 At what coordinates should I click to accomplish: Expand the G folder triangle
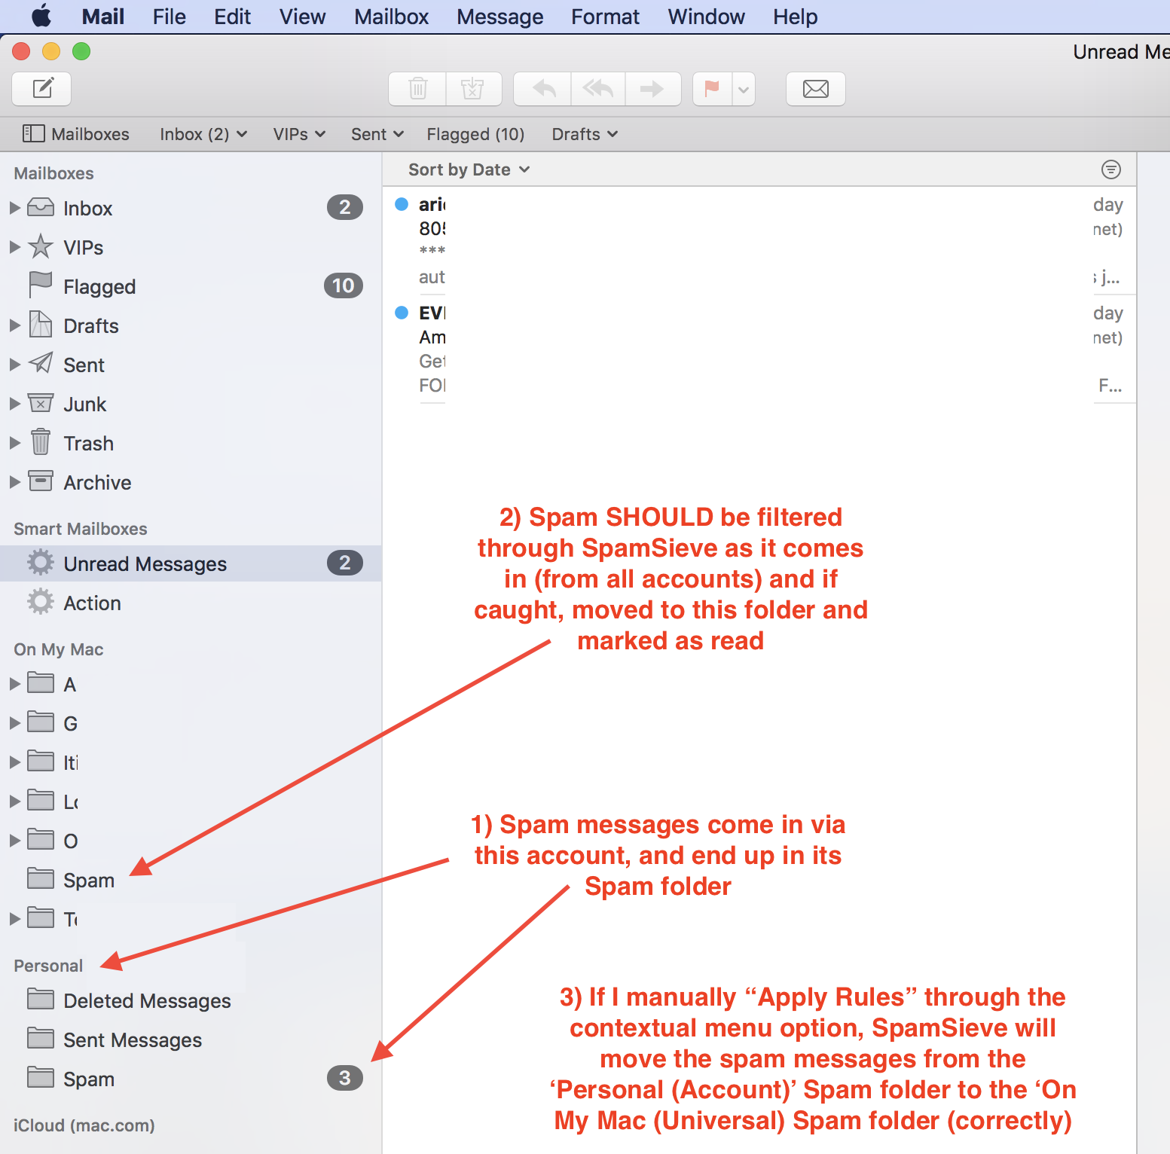14,723
